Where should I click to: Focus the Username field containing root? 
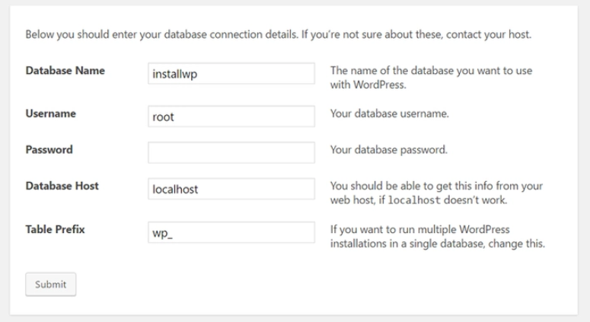point(231,116)
